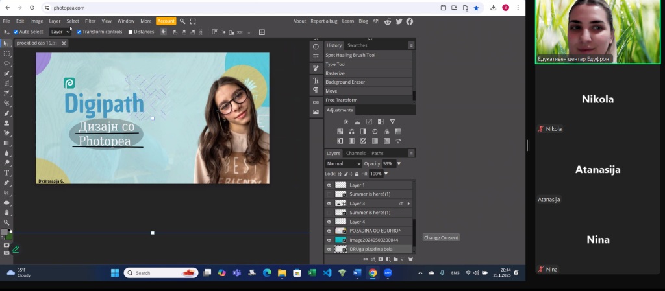Select the Gradient tool
Viewport: 665px width, 291px height.
(6, 143)
